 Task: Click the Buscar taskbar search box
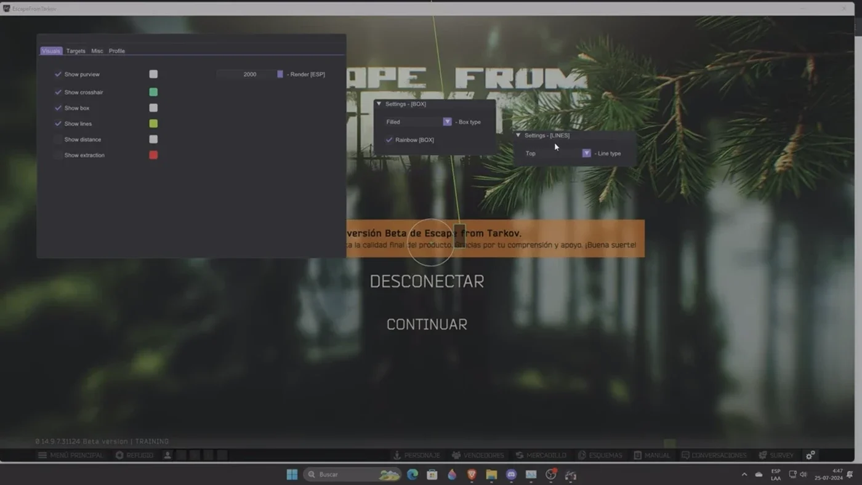352,475
